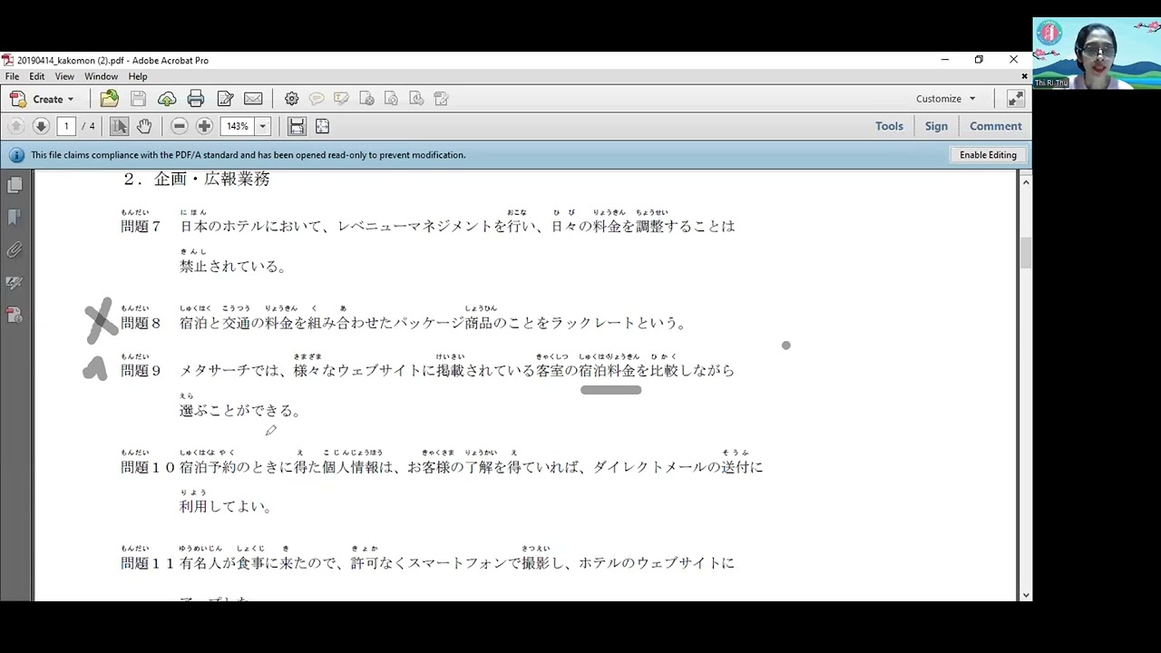Click the text 問題１０ label
The width and height of the screenshot is (1161, 653).
pos(148,468)
